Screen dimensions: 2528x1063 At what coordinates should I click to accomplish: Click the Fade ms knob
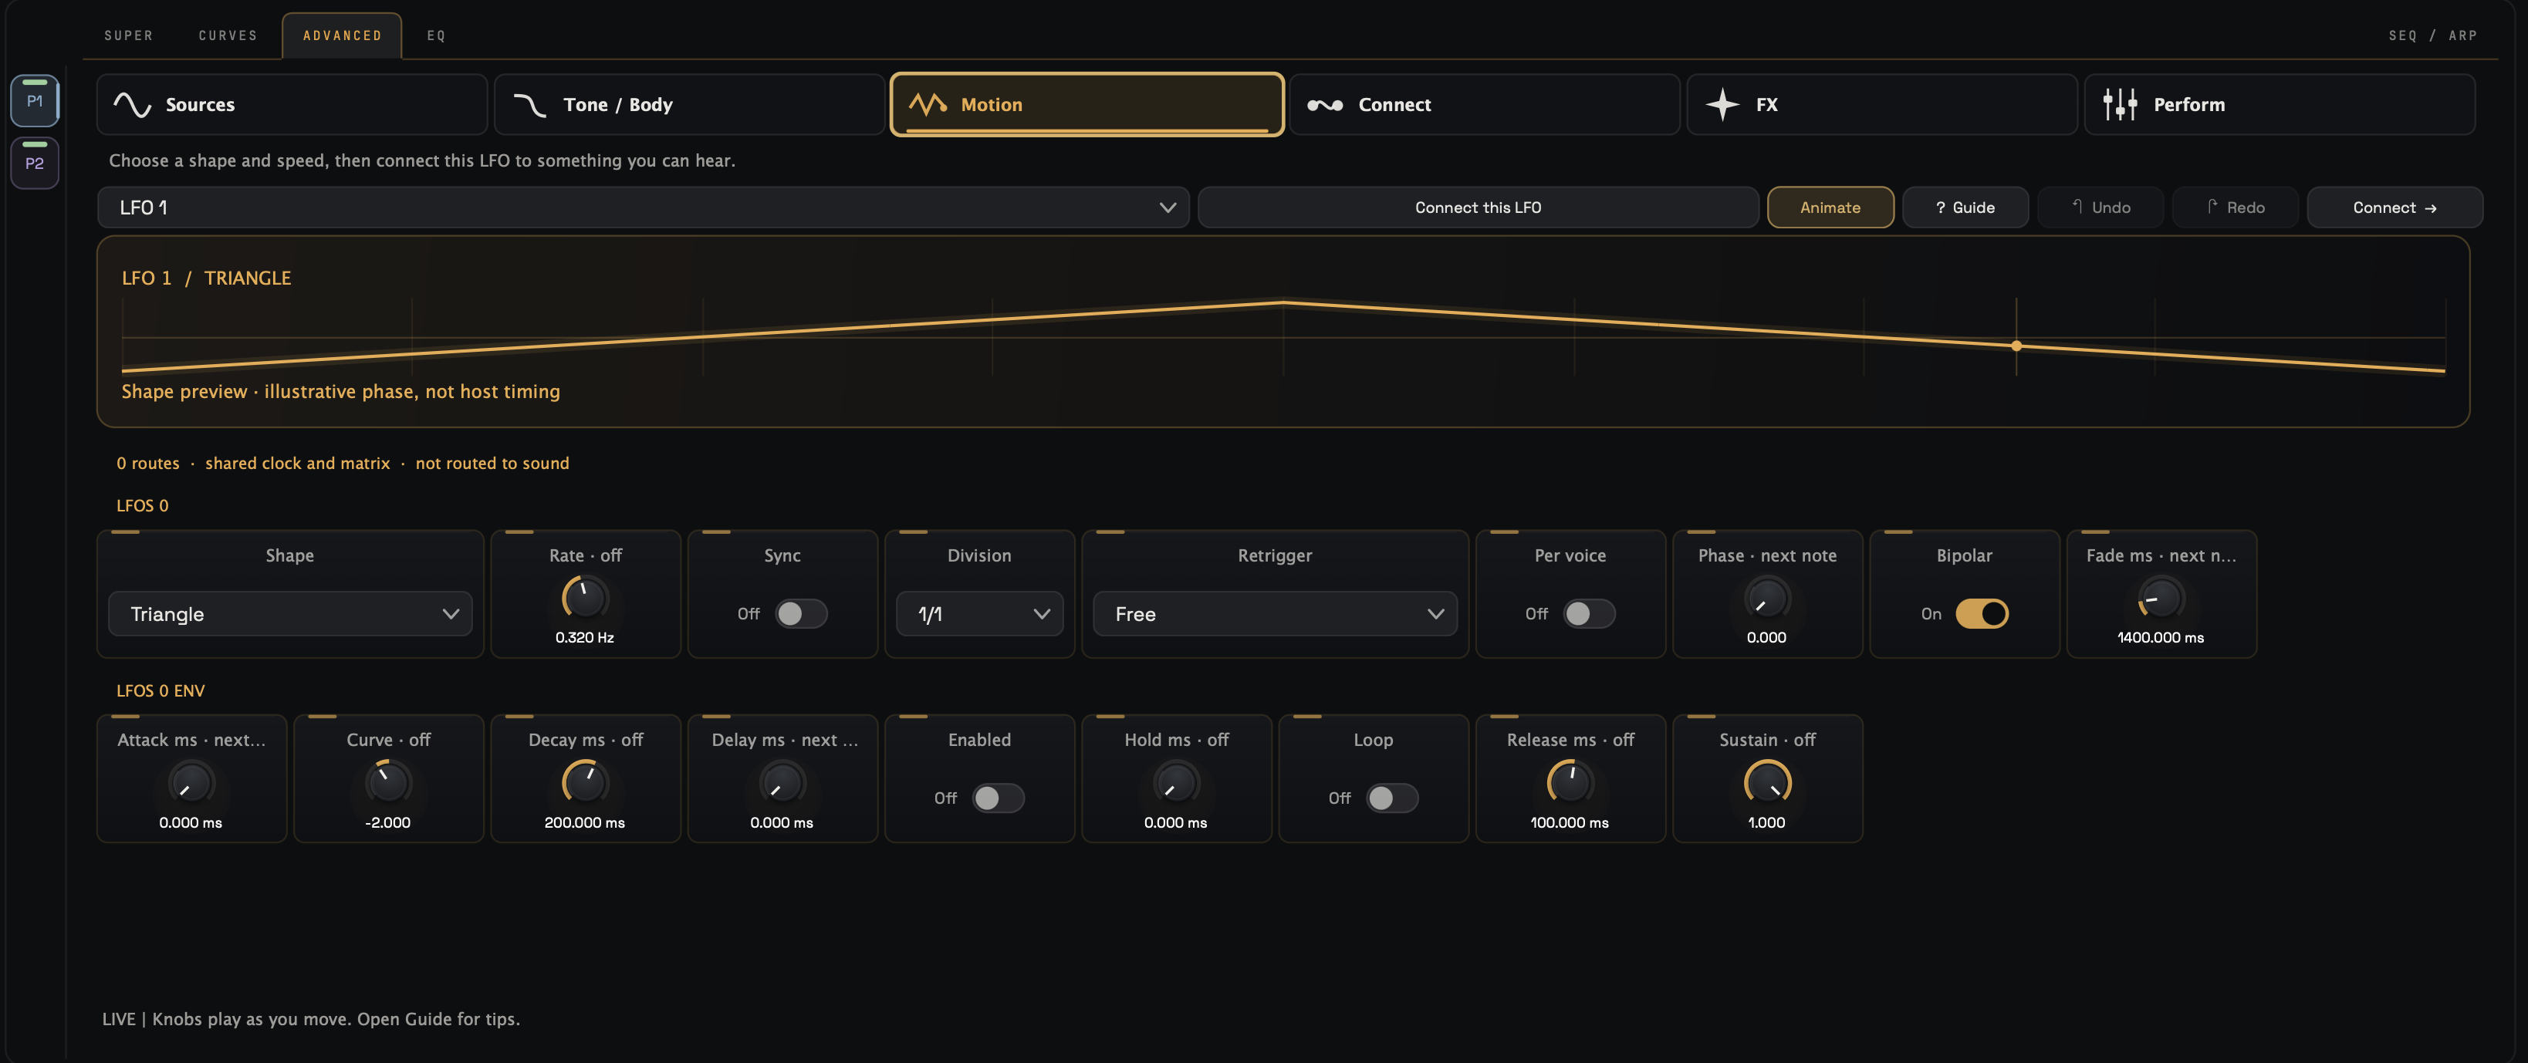(x=2161, y=598)
